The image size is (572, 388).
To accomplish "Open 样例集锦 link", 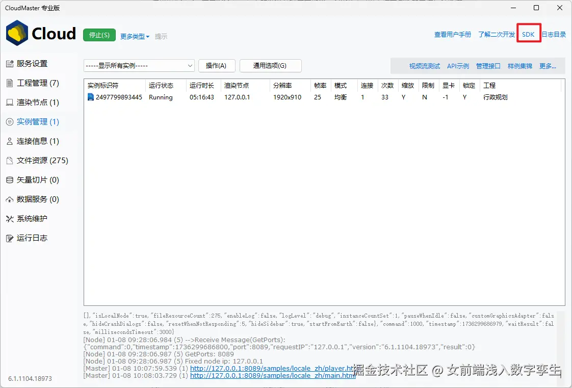I will (x=520, y=66).
